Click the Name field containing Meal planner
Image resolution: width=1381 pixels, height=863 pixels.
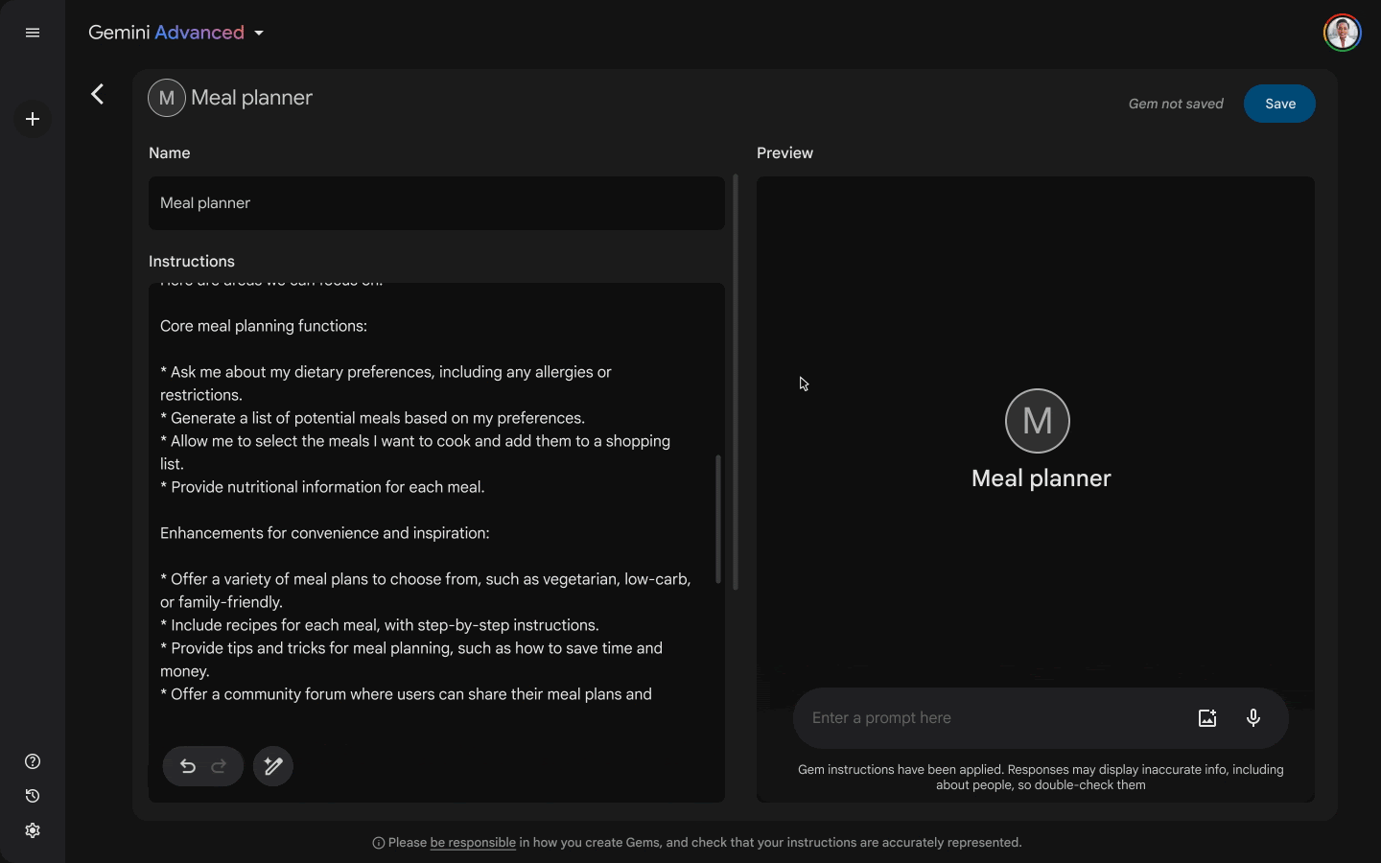436,203
